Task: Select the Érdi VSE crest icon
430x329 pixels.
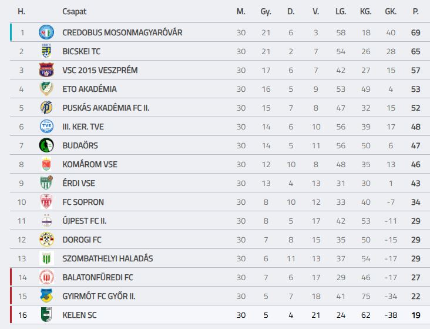Action: point(46,183)
